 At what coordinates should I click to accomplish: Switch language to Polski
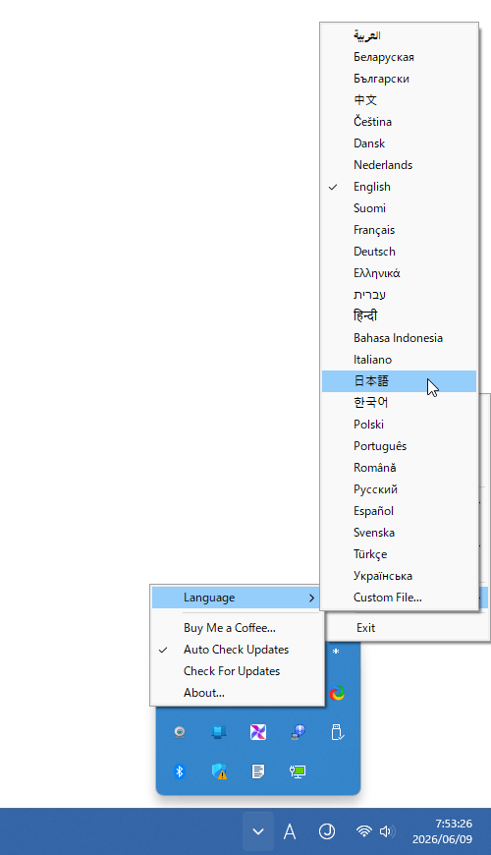[x=399, y=425]
